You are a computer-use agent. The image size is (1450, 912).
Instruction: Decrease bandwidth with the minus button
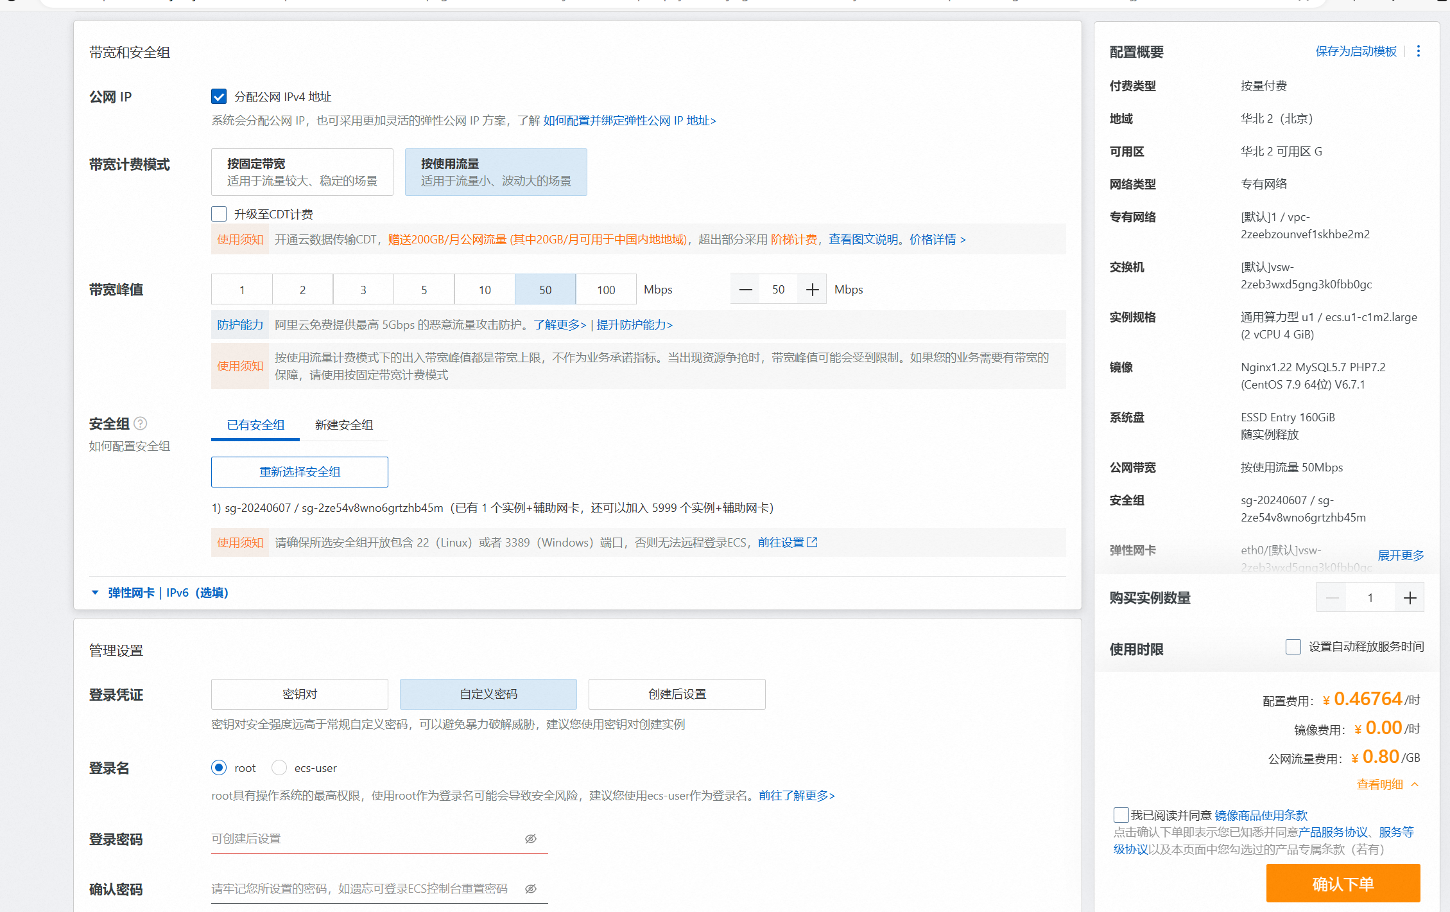point(745,290)
